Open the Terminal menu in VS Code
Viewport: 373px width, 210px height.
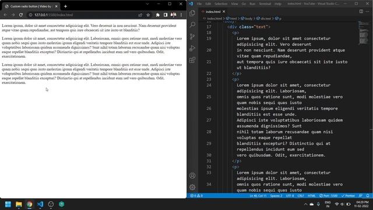265,4
